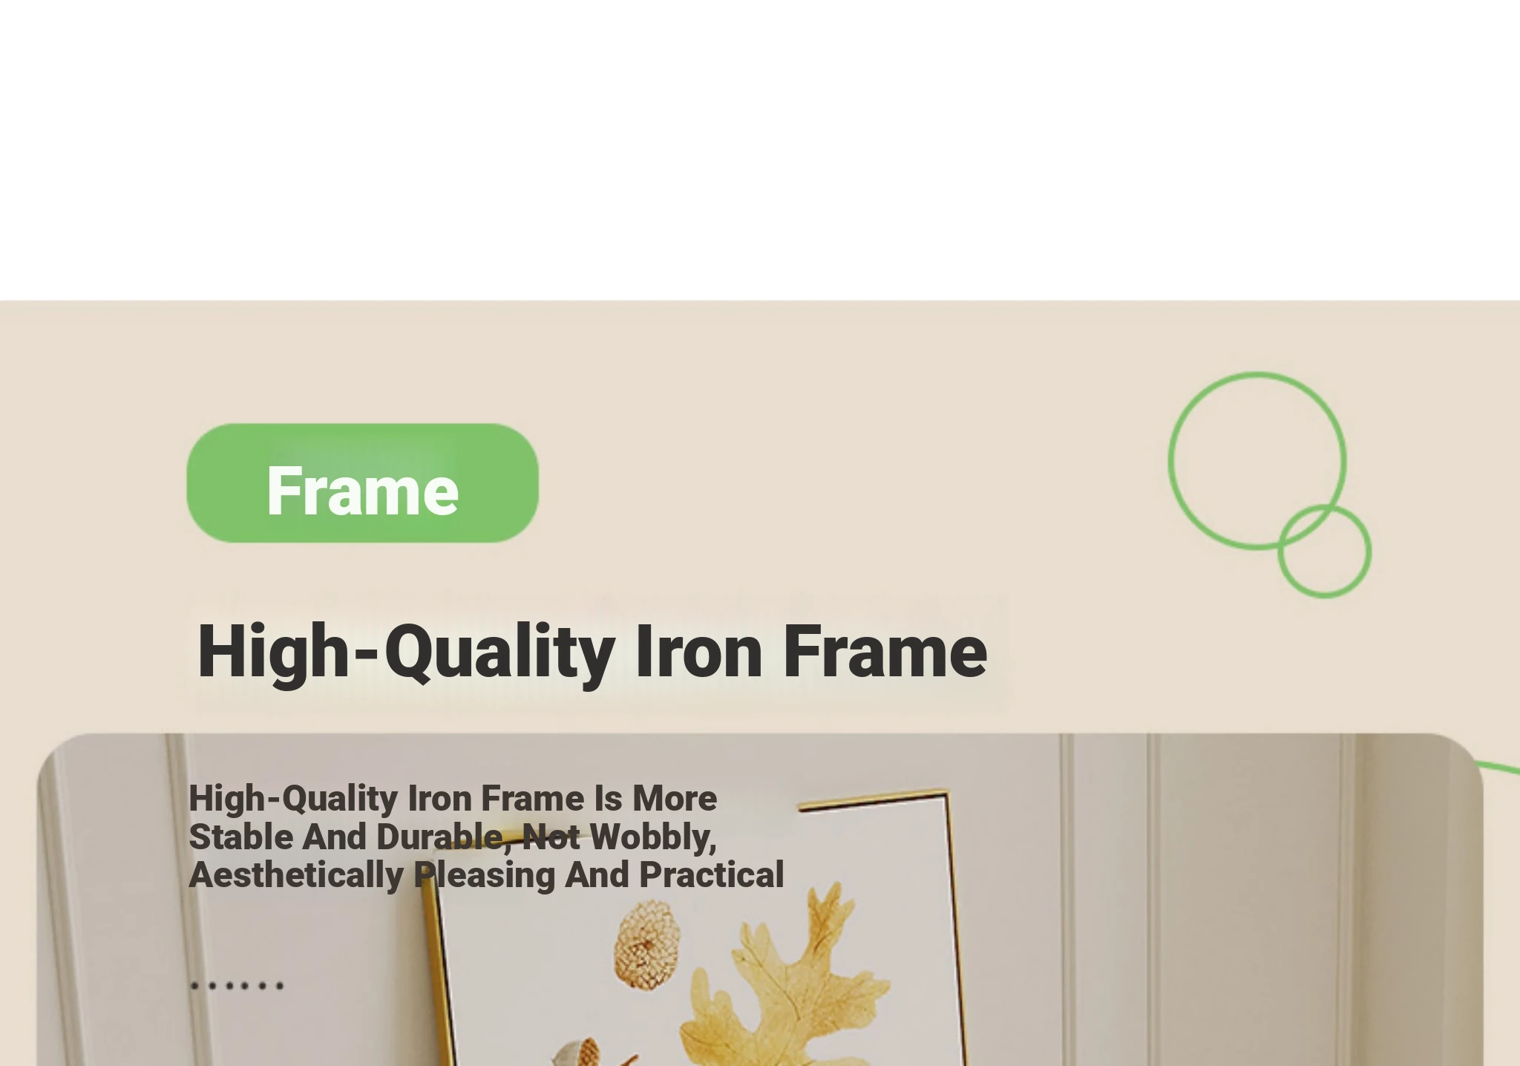Click the row of six dots
Viewport: 1520px width, 1066px height.
point(237,986)
